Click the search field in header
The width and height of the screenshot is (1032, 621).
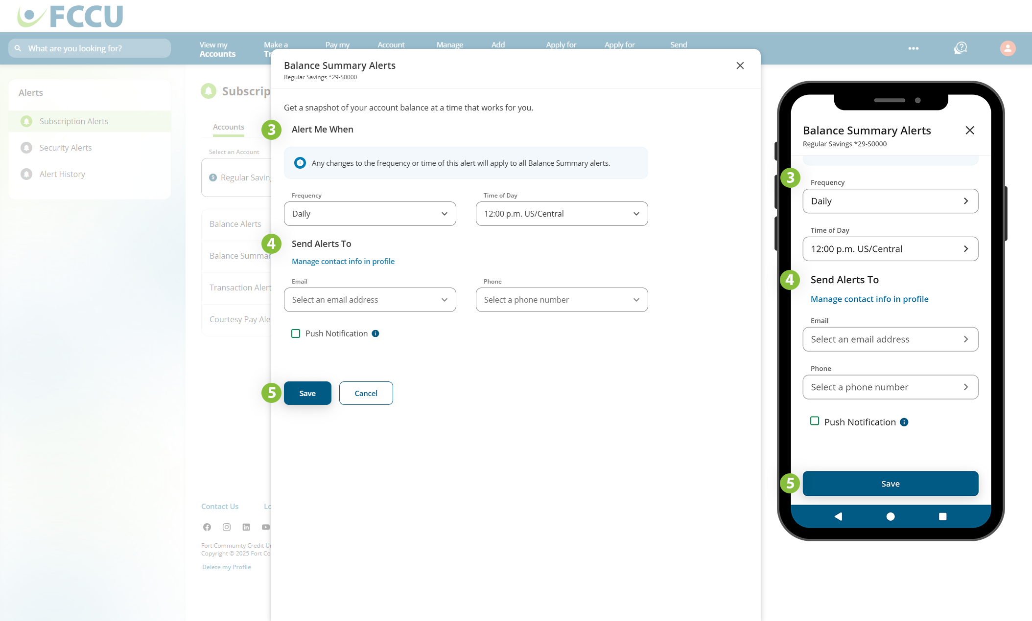(x=90, y=48)
